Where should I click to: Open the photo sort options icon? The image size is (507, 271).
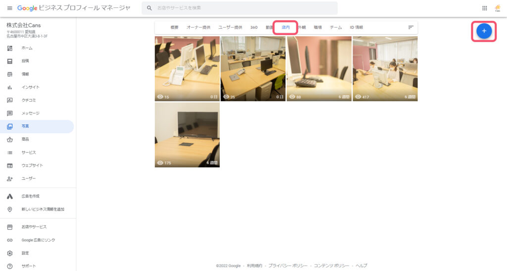(x=410, y=27)
